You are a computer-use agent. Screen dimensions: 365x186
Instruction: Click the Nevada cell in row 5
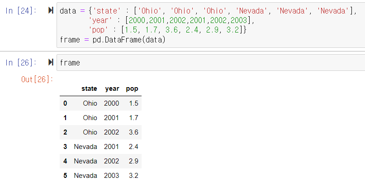click(x=85, y=175)
